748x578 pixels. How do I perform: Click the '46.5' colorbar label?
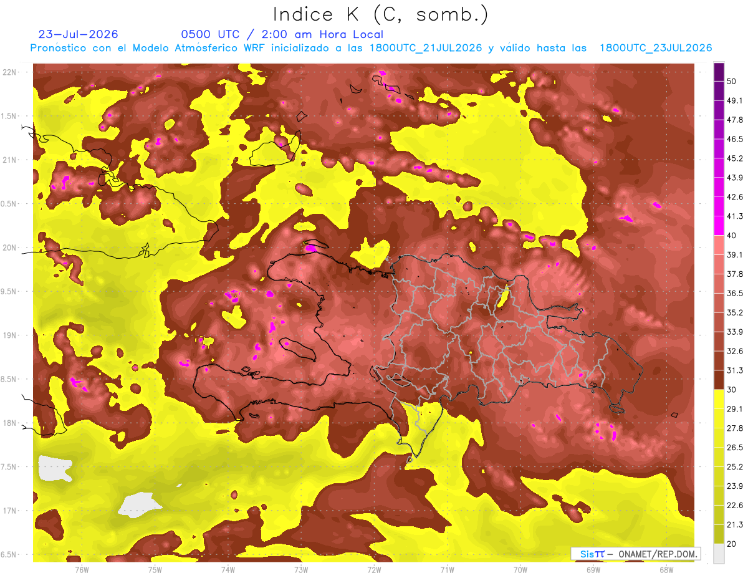click(x=734, y=139)
